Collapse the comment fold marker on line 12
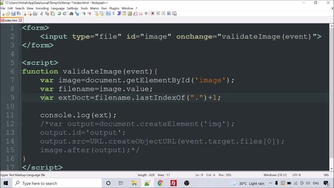334x188 pixels. [20, 124]
